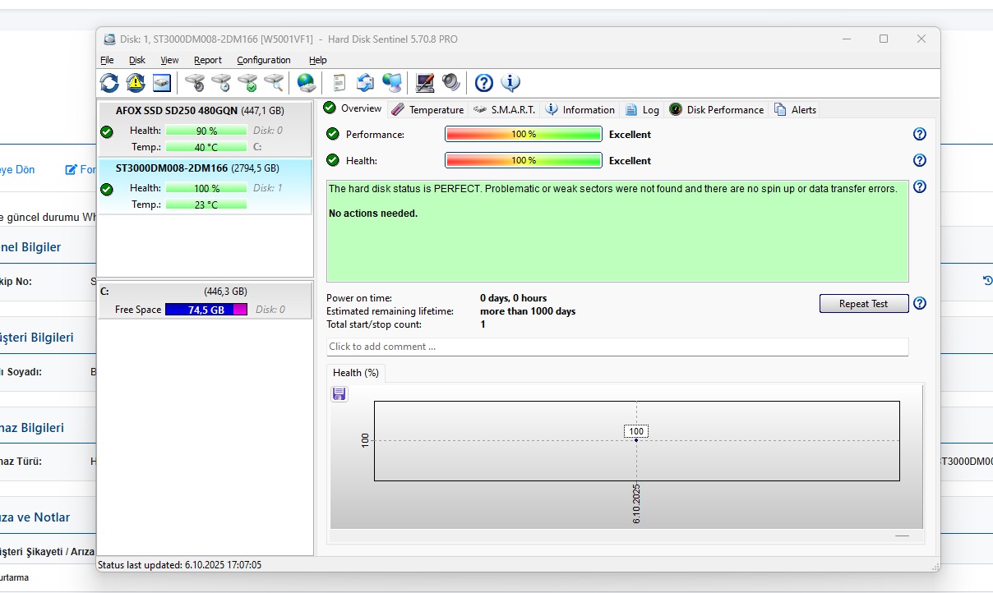Switch to the Disk Performance tab
Image resolution: width=993 pixels, height=593 pixels.
[717, 109]
